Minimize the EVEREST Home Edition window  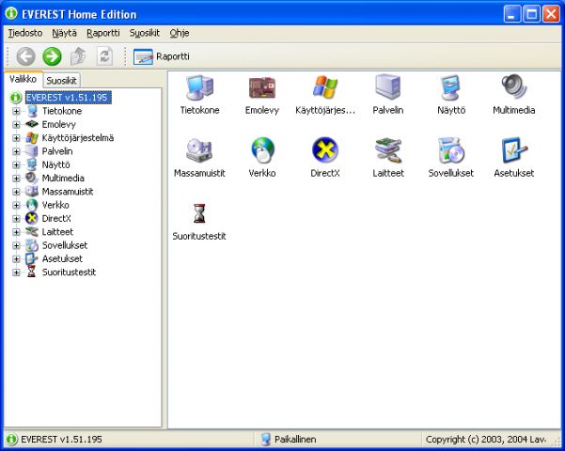512,14
